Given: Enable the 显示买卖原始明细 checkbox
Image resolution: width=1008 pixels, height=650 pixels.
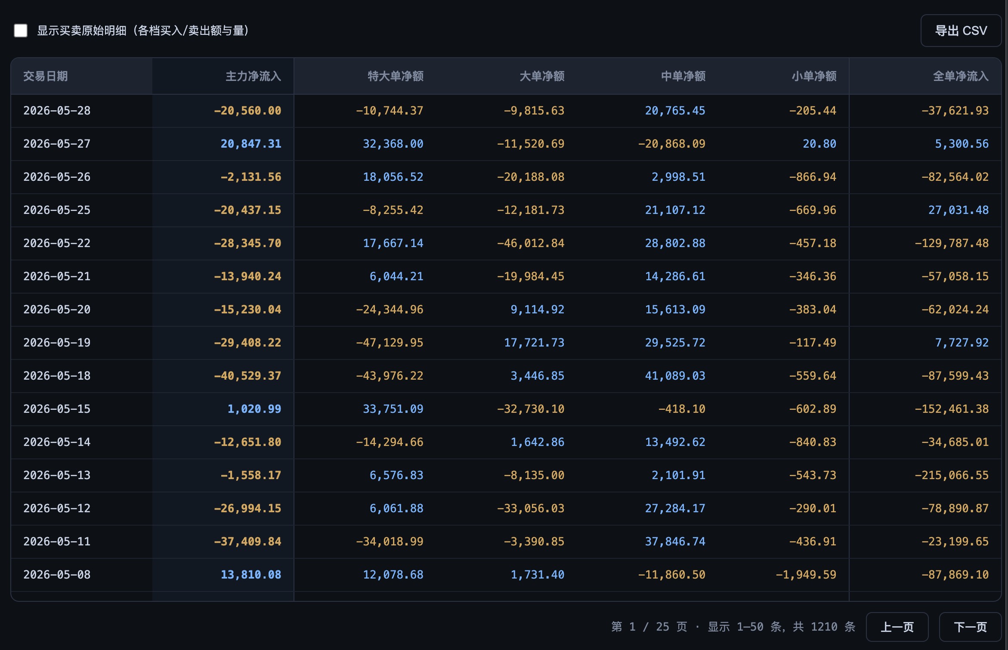Looking at the screenshot, I should (21, 31).
